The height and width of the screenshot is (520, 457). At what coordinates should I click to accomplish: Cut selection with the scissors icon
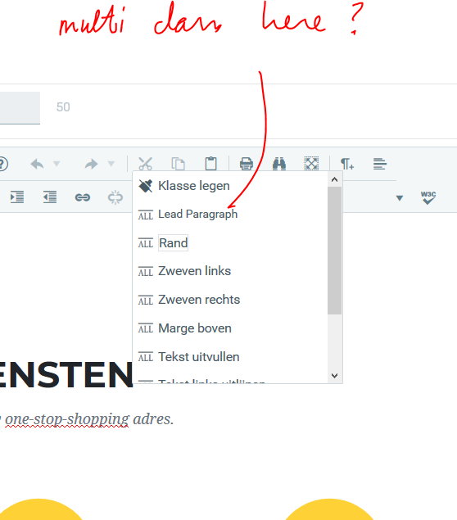click(146, 164)
